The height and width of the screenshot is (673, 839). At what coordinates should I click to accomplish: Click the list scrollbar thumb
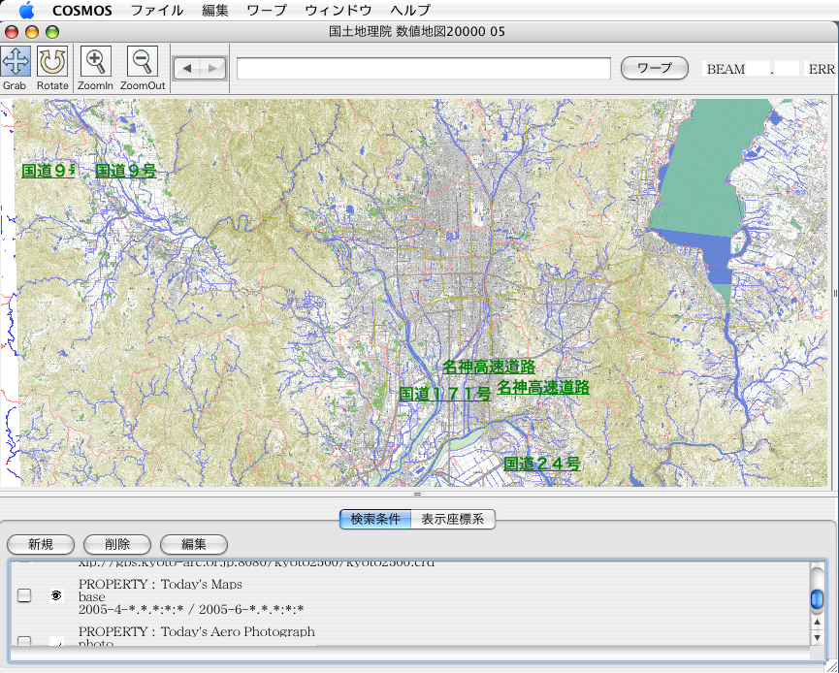(817, 599)
